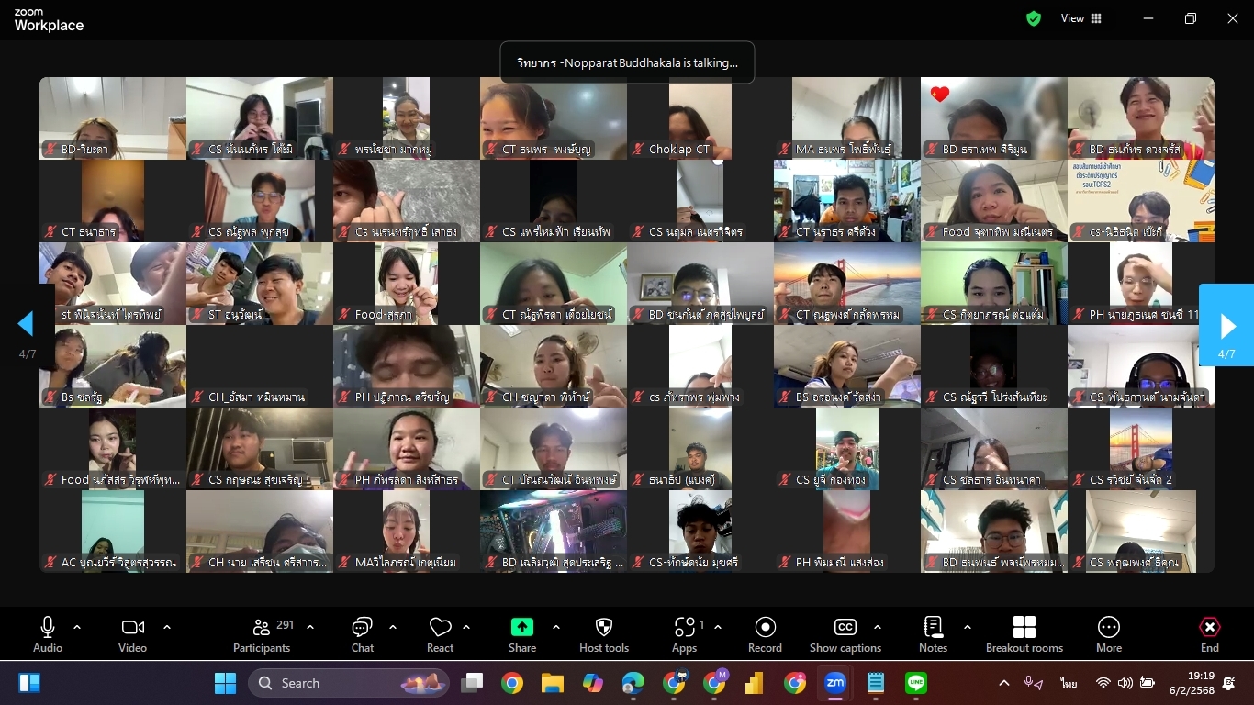Open Breakout rooms
Viewport: 1254px width, 705px height.
pyautogui.click(x=1024, y=634)
